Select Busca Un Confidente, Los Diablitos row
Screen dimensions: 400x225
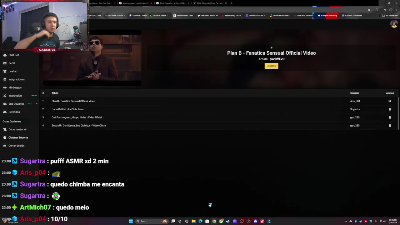[x=219, y=126]
